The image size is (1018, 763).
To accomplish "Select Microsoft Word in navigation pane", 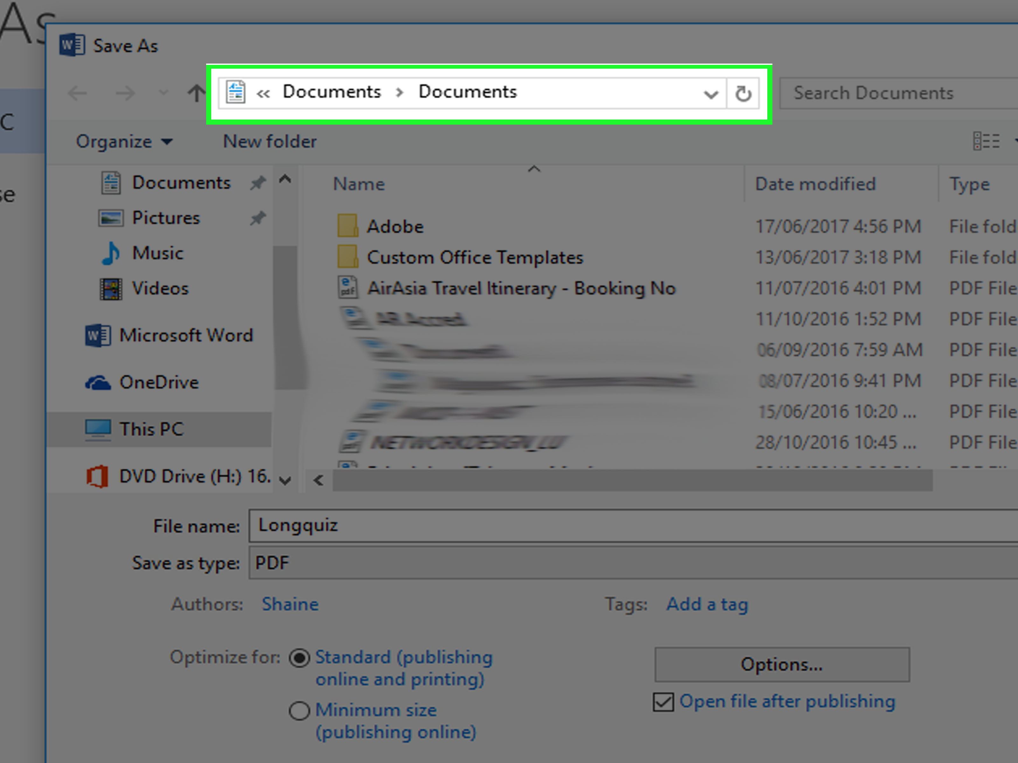I will [x=185, y=335].
